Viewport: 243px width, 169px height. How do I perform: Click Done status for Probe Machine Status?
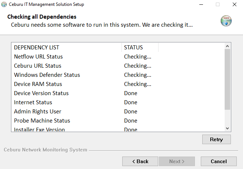click(x=131, y=120)
